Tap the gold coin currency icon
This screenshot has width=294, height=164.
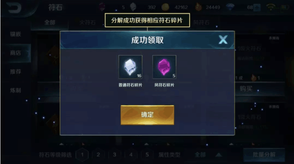[x=165, y=7]
